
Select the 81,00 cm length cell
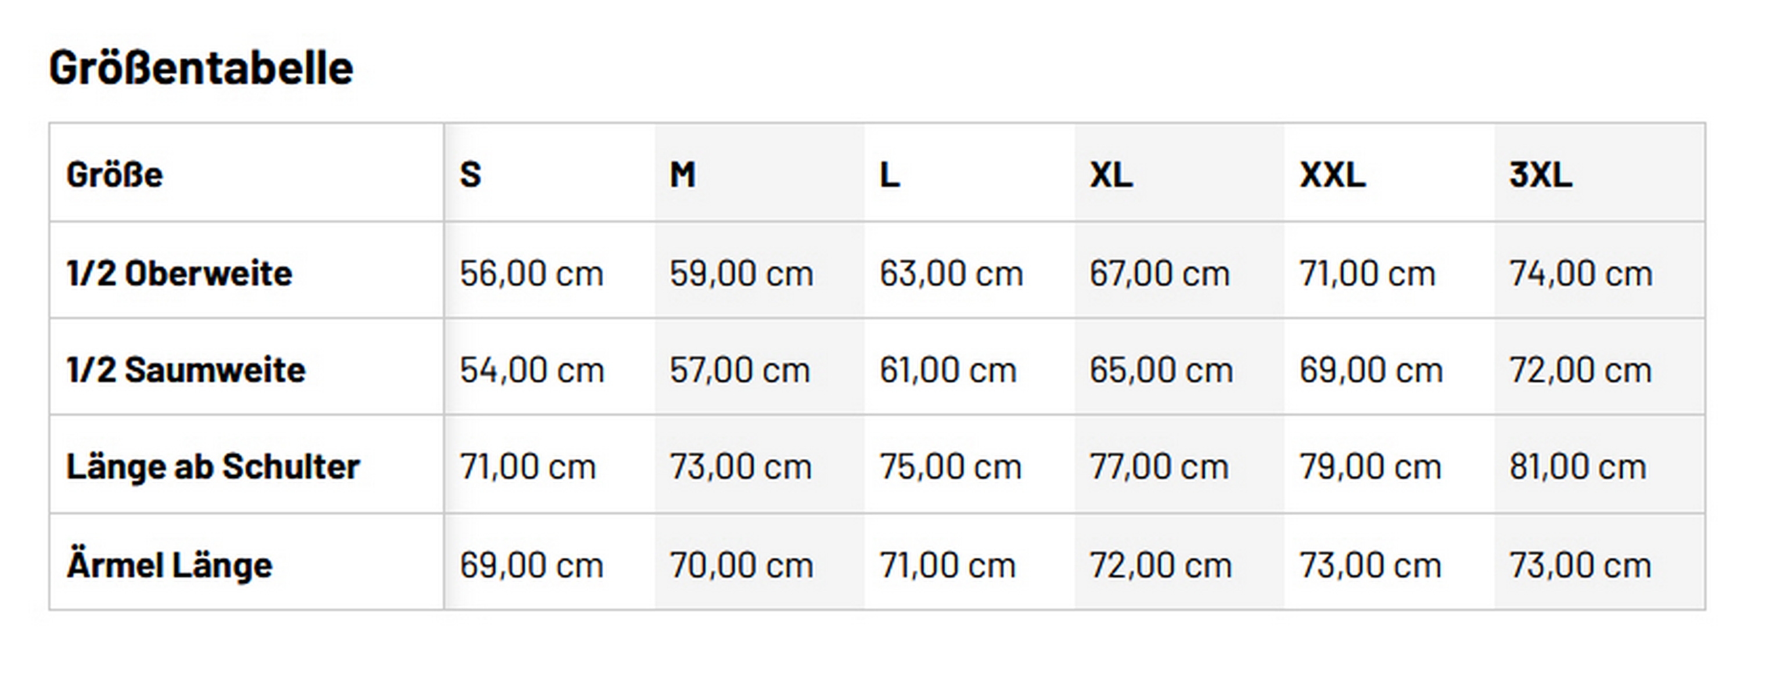point(1577,466)
